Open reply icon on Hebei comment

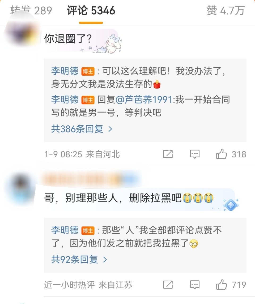195,154
